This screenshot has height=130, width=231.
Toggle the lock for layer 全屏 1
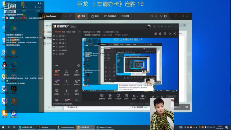(57, 43)
